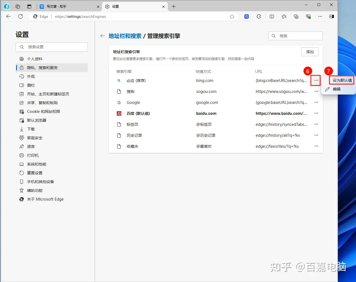Click the Google logo icon in list
The width and height of the screenshot is (356, 282).
(x=119, y=102)
